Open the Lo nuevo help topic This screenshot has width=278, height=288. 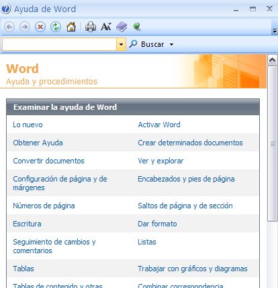point(28,125)
